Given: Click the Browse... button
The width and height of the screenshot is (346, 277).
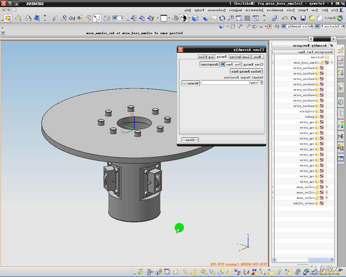Looking at the screenshot, I should pyautogui.click(x=191, y=83).
